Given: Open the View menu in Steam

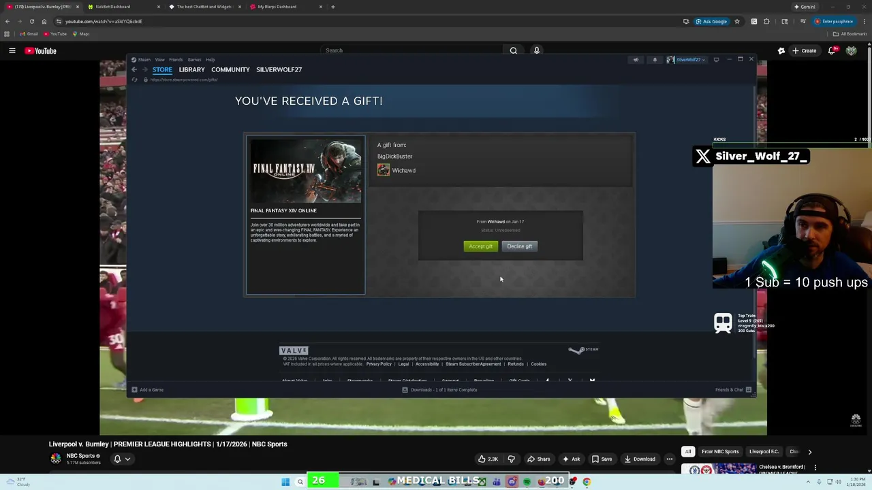Looking at the screenshot, I should (159, 60).
